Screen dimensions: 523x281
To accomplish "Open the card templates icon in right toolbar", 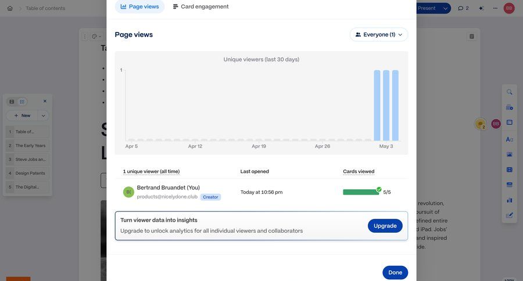I will [x=509, y=107].
